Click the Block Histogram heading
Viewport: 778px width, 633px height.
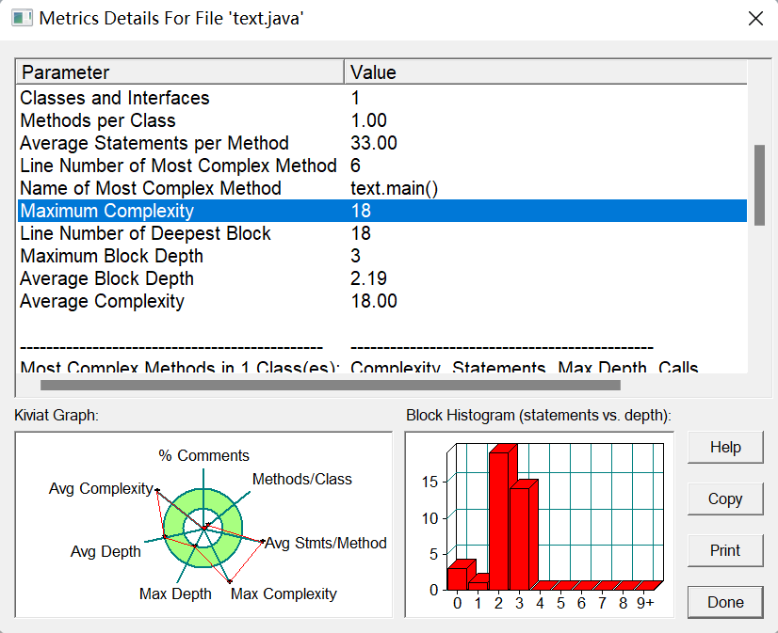tap(539, 415)
